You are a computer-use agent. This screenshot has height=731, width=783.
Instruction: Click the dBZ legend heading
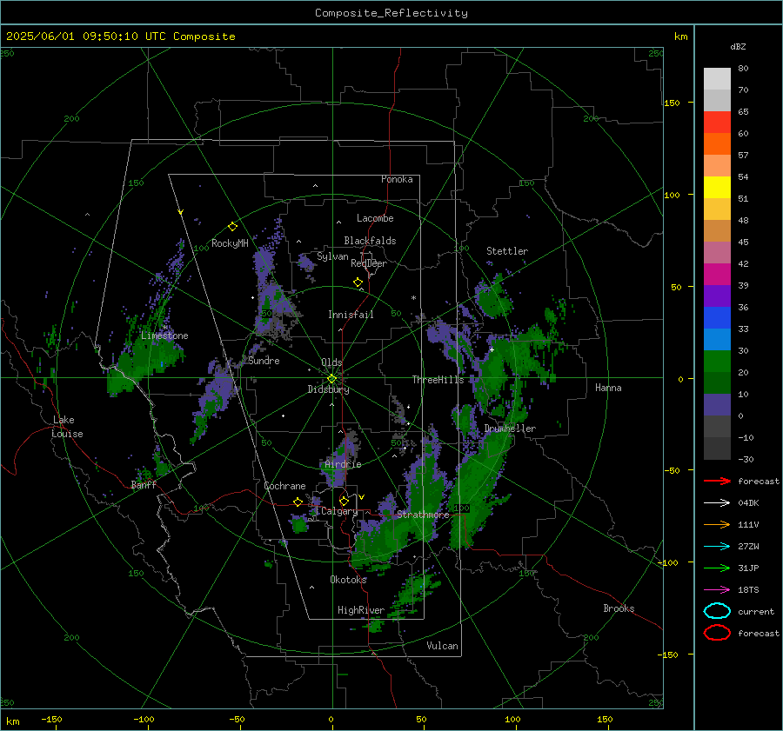click(738, 46)
